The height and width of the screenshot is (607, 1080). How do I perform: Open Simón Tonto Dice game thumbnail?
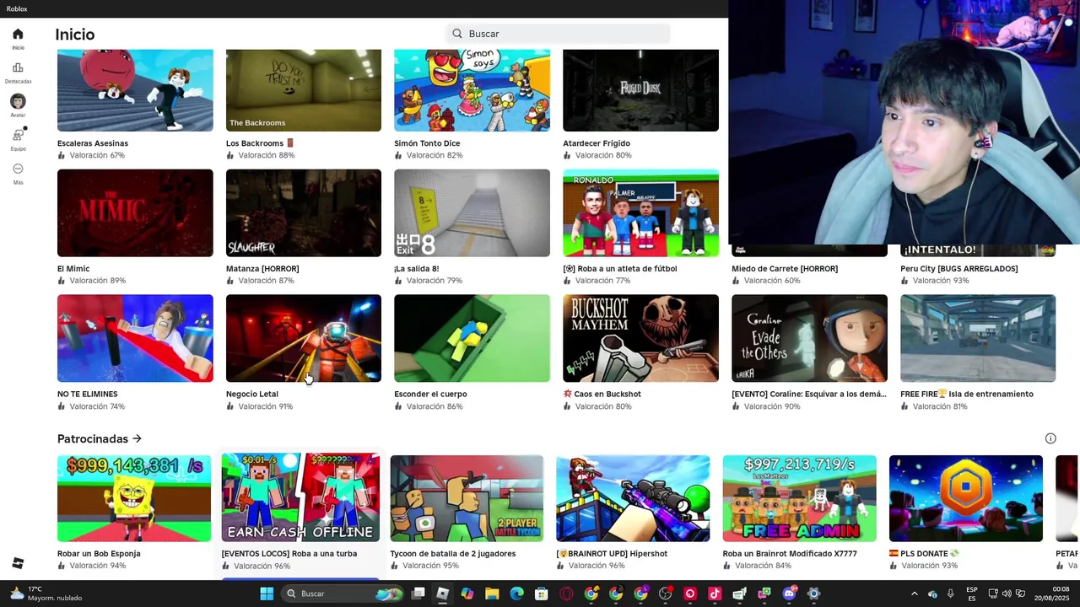tap(472, 90)
